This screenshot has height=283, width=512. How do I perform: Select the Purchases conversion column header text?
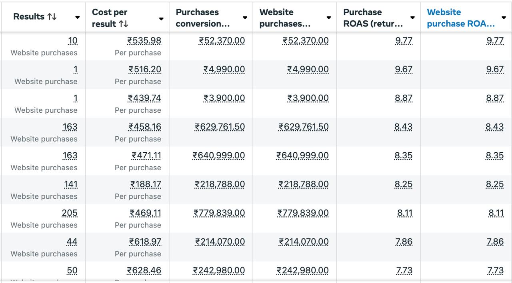coord(202,18)
